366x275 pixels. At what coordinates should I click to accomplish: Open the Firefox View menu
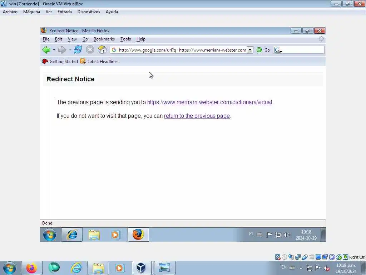(72, 39)
